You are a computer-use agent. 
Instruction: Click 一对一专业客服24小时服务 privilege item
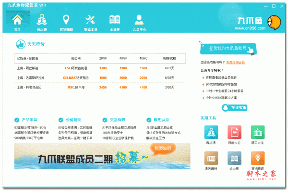[225, 91]
